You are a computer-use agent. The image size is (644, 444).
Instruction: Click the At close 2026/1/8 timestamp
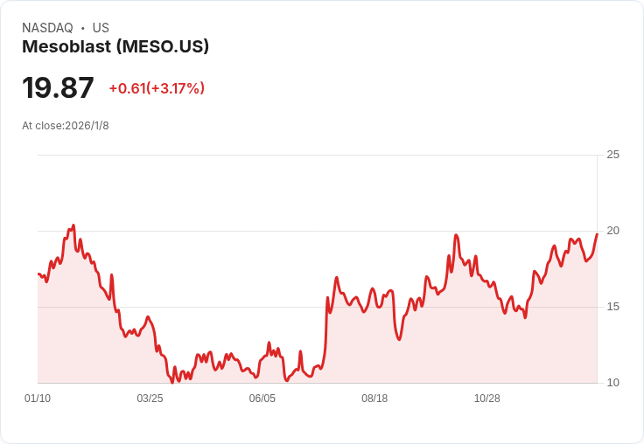(66, 126)
